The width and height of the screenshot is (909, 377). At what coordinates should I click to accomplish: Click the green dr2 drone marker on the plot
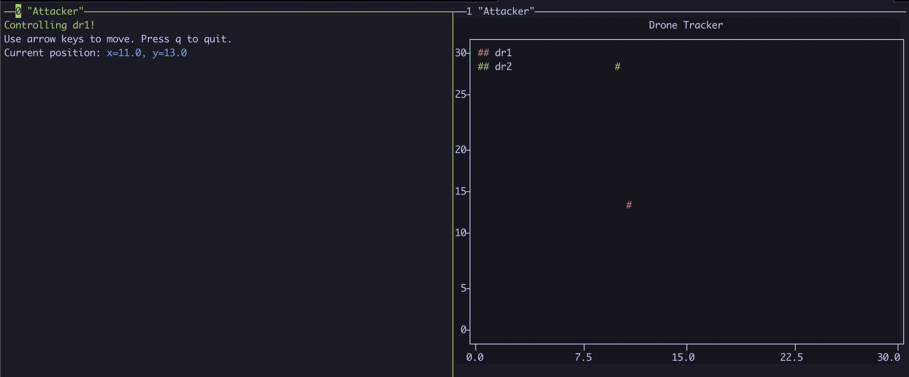coord(618,66)
